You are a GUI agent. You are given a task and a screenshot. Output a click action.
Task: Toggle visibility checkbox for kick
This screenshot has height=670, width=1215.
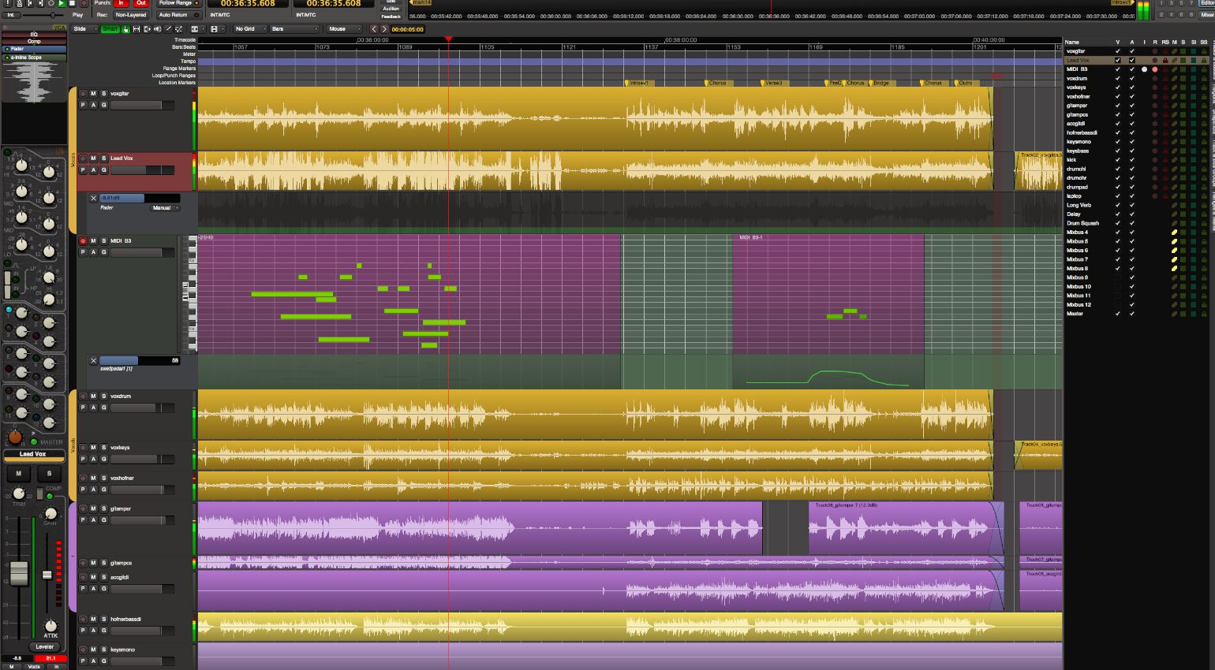[x=1117, y=160]
